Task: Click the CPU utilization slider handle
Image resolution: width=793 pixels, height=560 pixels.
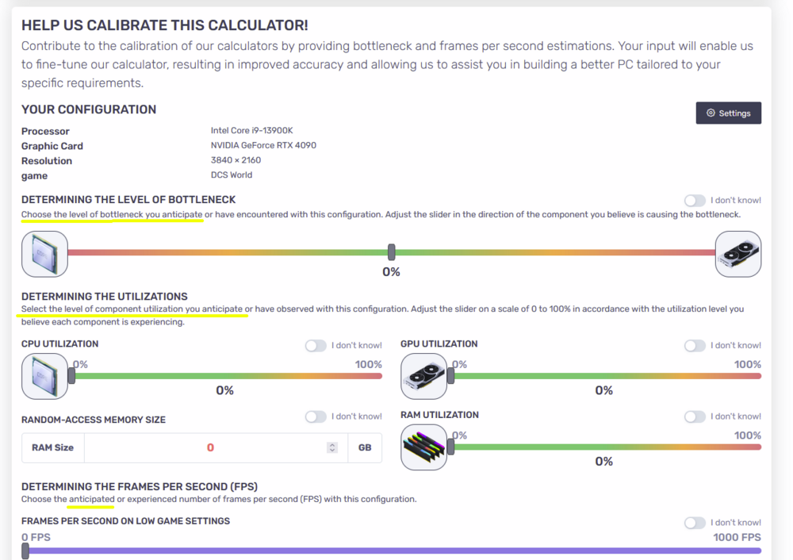Action: click(x=72, y=376)
